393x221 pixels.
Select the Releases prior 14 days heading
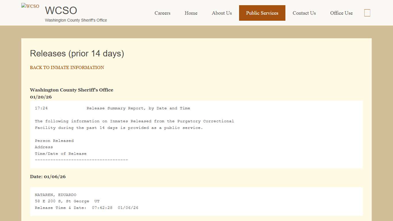(x=77, y=54)
